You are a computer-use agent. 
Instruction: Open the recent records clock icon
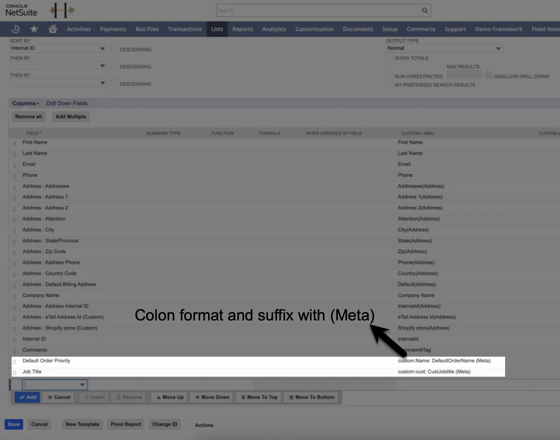[16, 29]
